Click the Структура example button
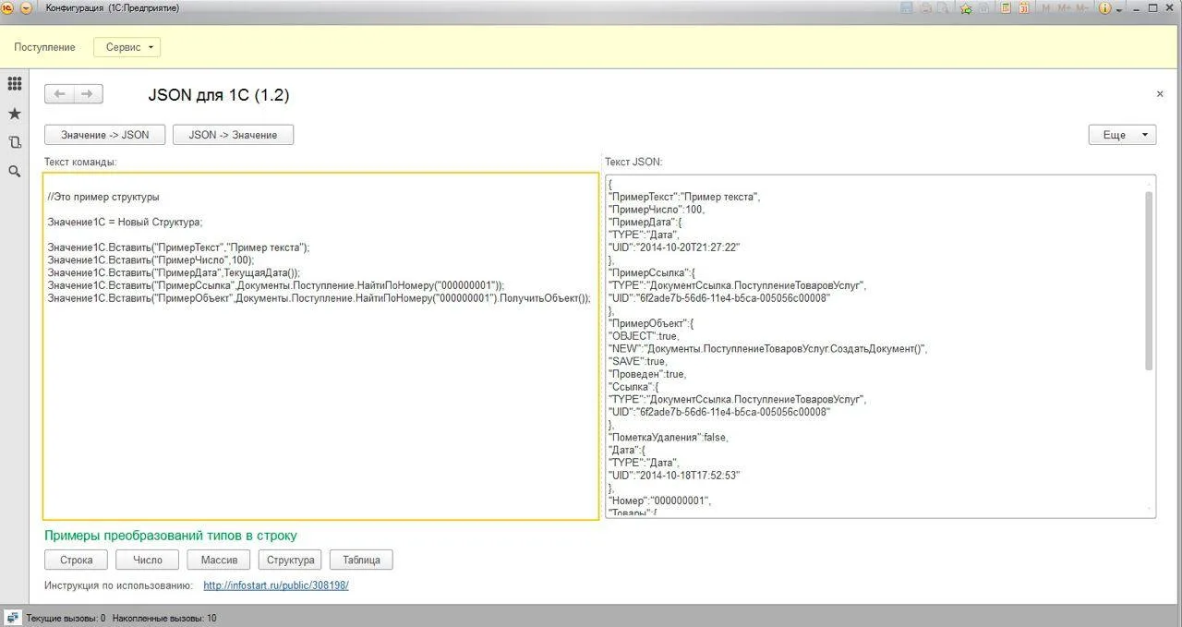 (290, 560)
